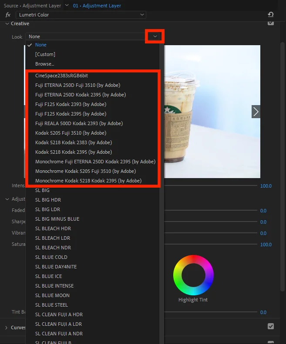Select SL BLUE ICE look

pyautogui.click(x=92, y=276)
